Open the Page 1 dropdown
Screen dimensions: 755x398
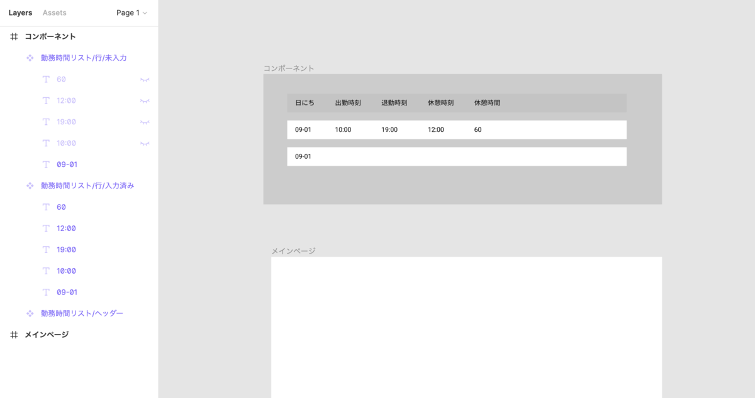pos(131,13)
